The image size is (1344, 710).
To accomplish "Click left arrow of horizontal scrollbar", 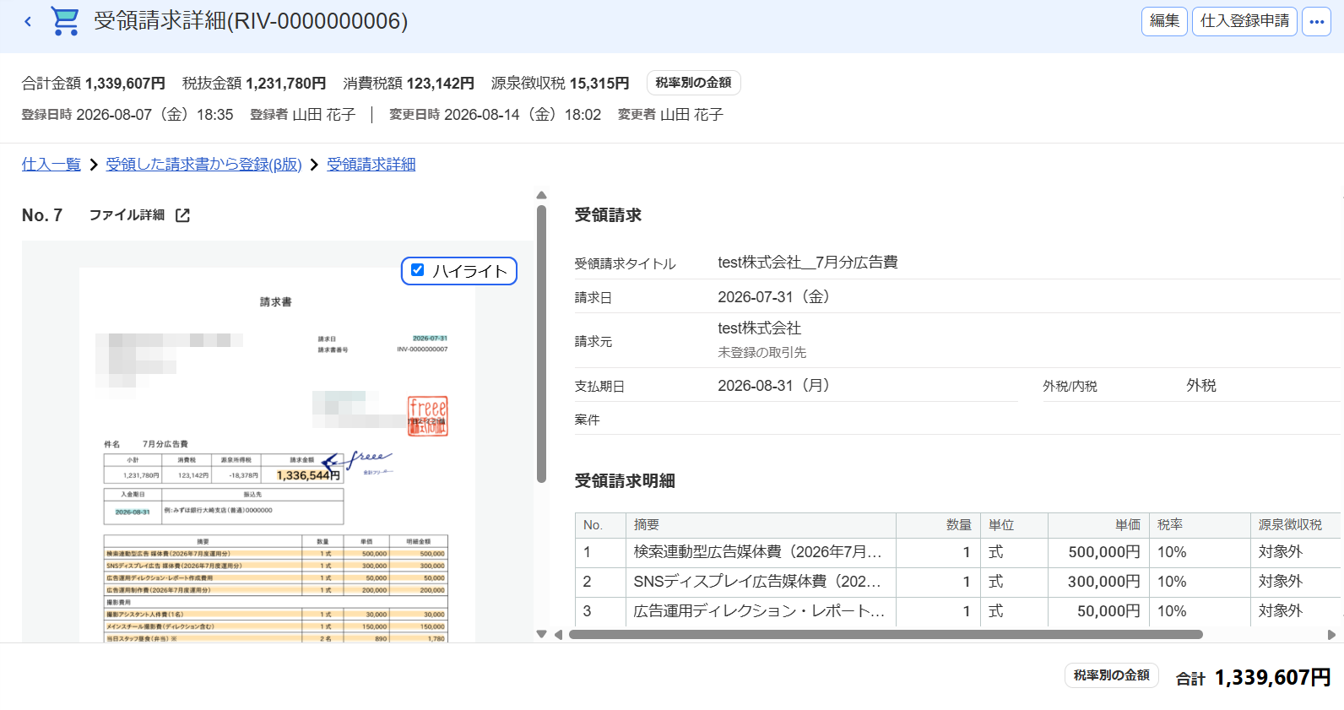I will coord(558,634).
